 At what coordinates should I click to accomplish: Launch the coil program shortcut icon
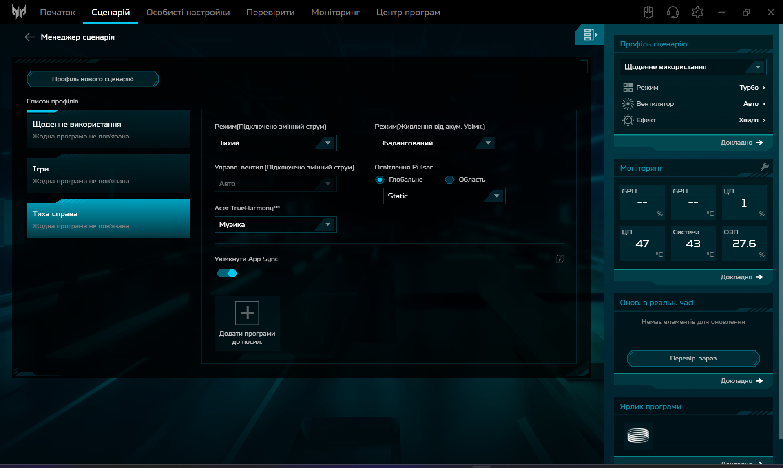coord(638,435)
